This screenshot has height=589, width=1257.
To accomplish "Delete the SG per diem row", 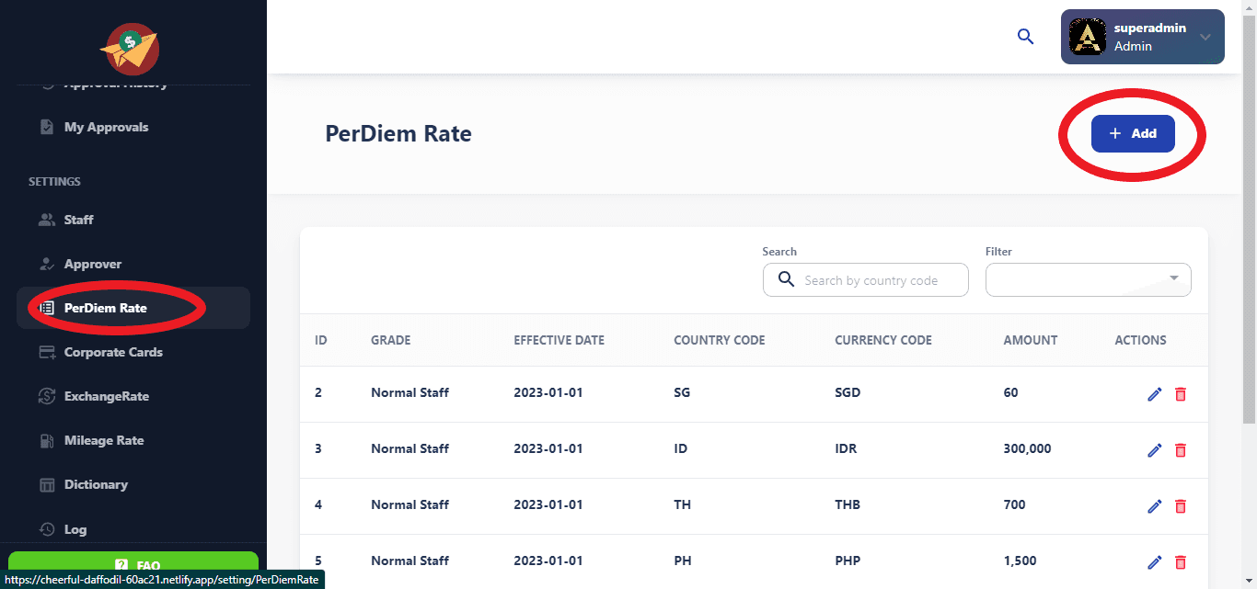I will point(1181,394).
